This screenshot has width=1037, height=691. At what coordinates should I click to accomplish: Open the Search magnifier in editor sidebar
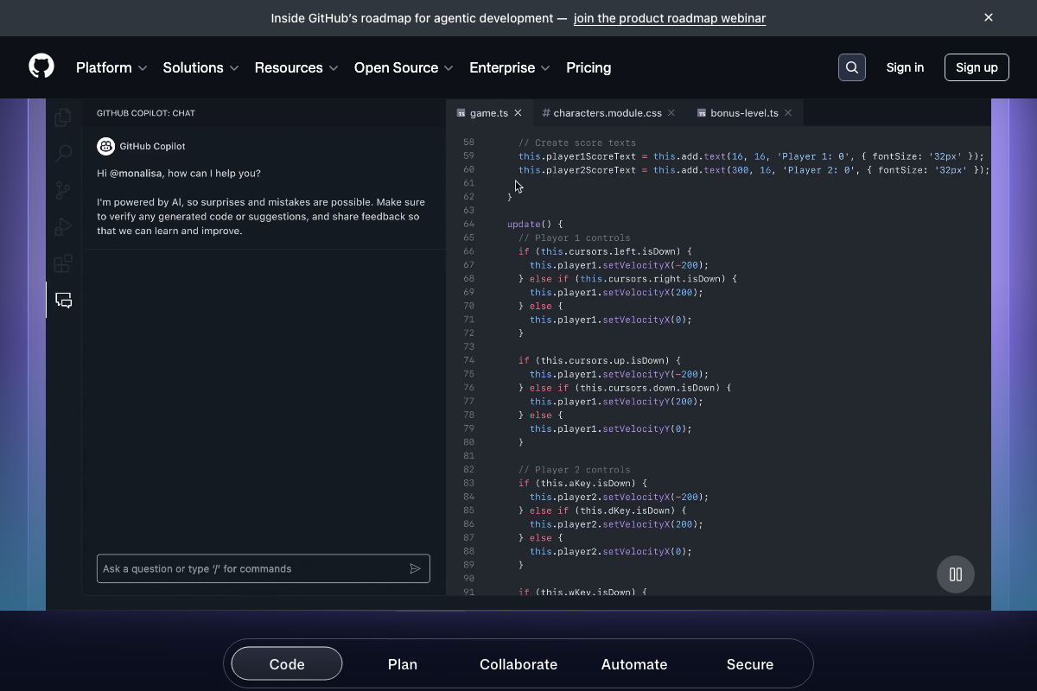click(63, 155)
